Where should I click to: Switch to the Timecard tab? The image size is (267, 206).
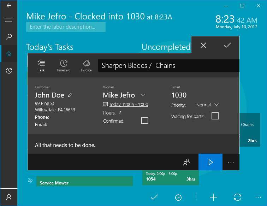[x=64, y=65]
